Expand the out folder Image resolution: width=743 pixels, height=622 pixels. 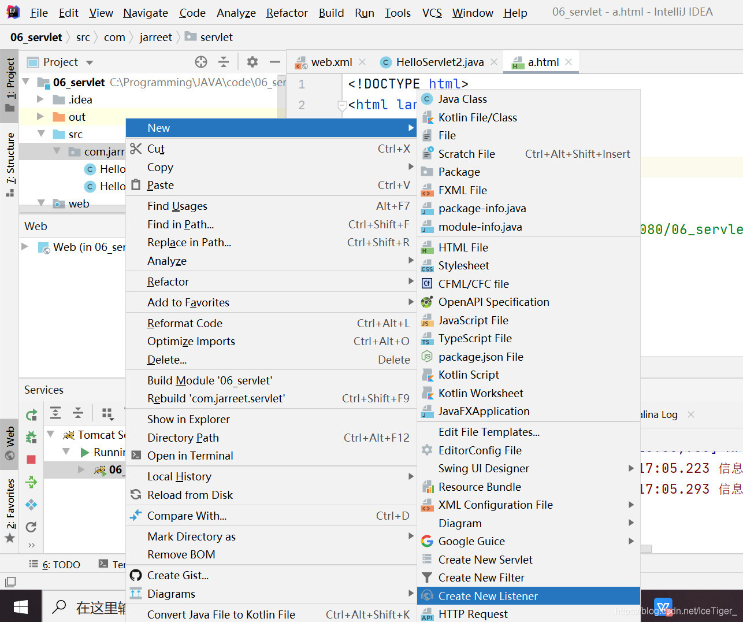pos(40,117)
